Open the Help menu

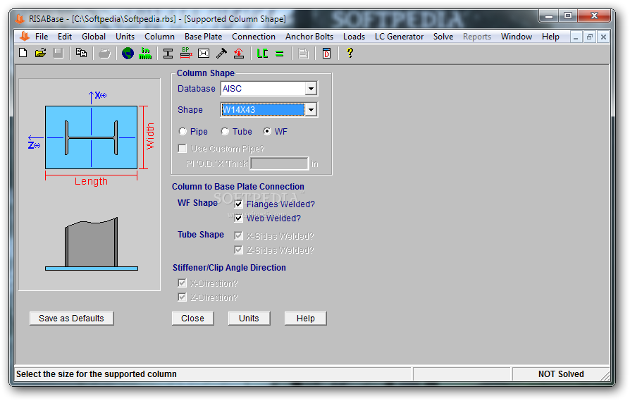(x=550, y=37)
